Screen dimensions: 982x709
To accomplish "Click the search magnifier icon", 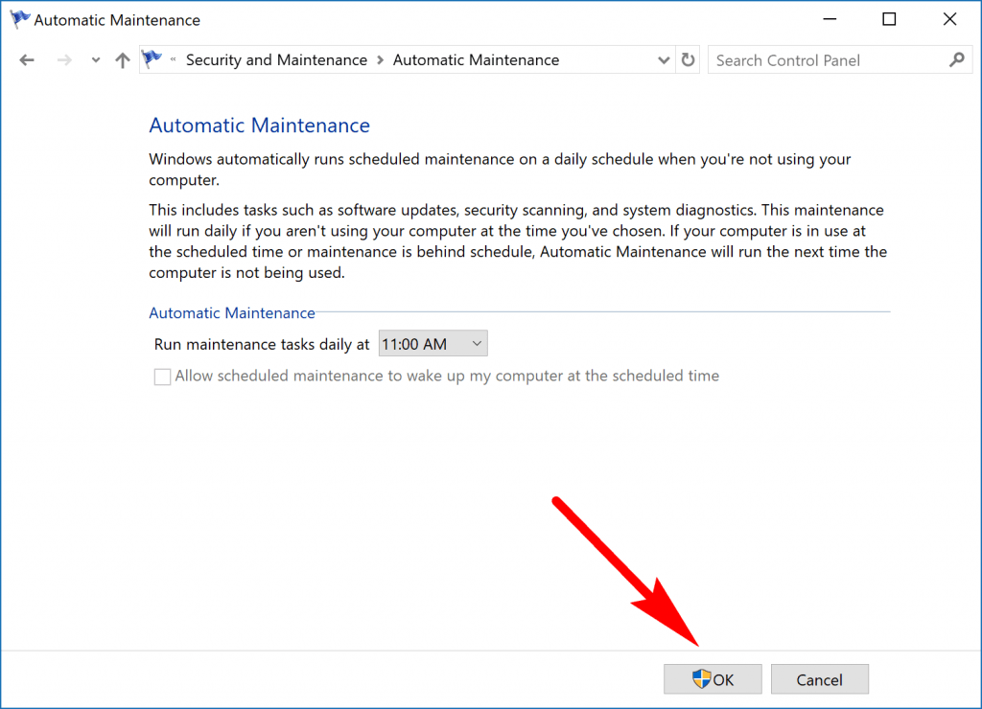I will 956,59.
